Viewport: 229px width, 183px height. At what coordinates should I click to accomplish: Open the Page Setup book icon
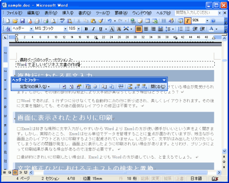click(x=104, y=86)
